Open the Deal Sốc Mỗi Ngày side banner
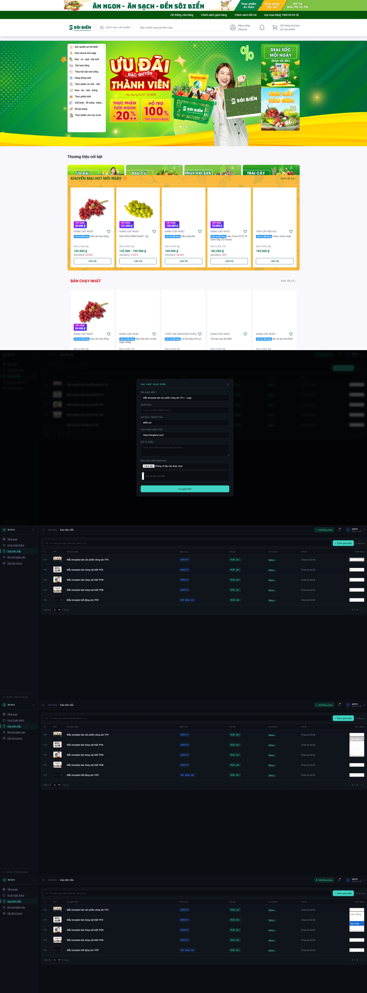The height and width of the screenshot is (993, 367). (280, 65)
